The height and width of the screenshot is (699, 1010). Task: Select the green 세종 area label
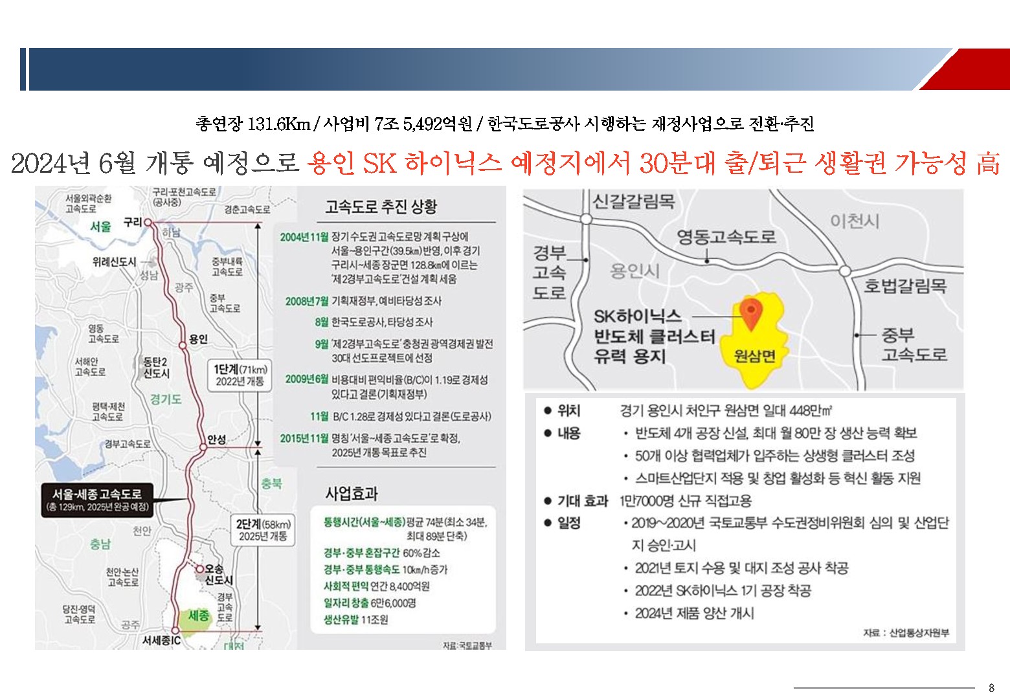coord(198,616)
